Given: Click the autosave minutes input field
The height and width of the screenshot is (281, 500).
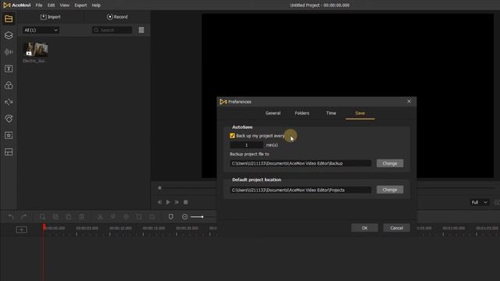Looking at the screenshot, I should [x=247, y=145].
